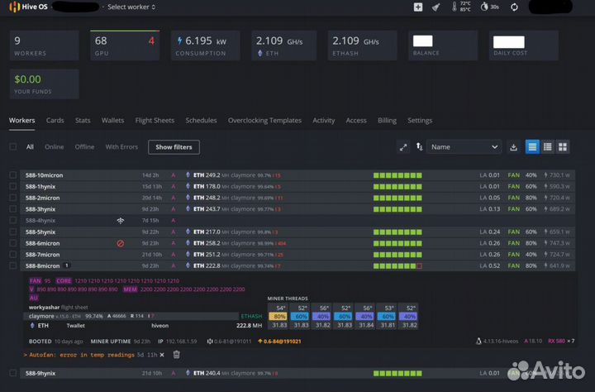Filter workers by With Errors

(x=121, y=147)
